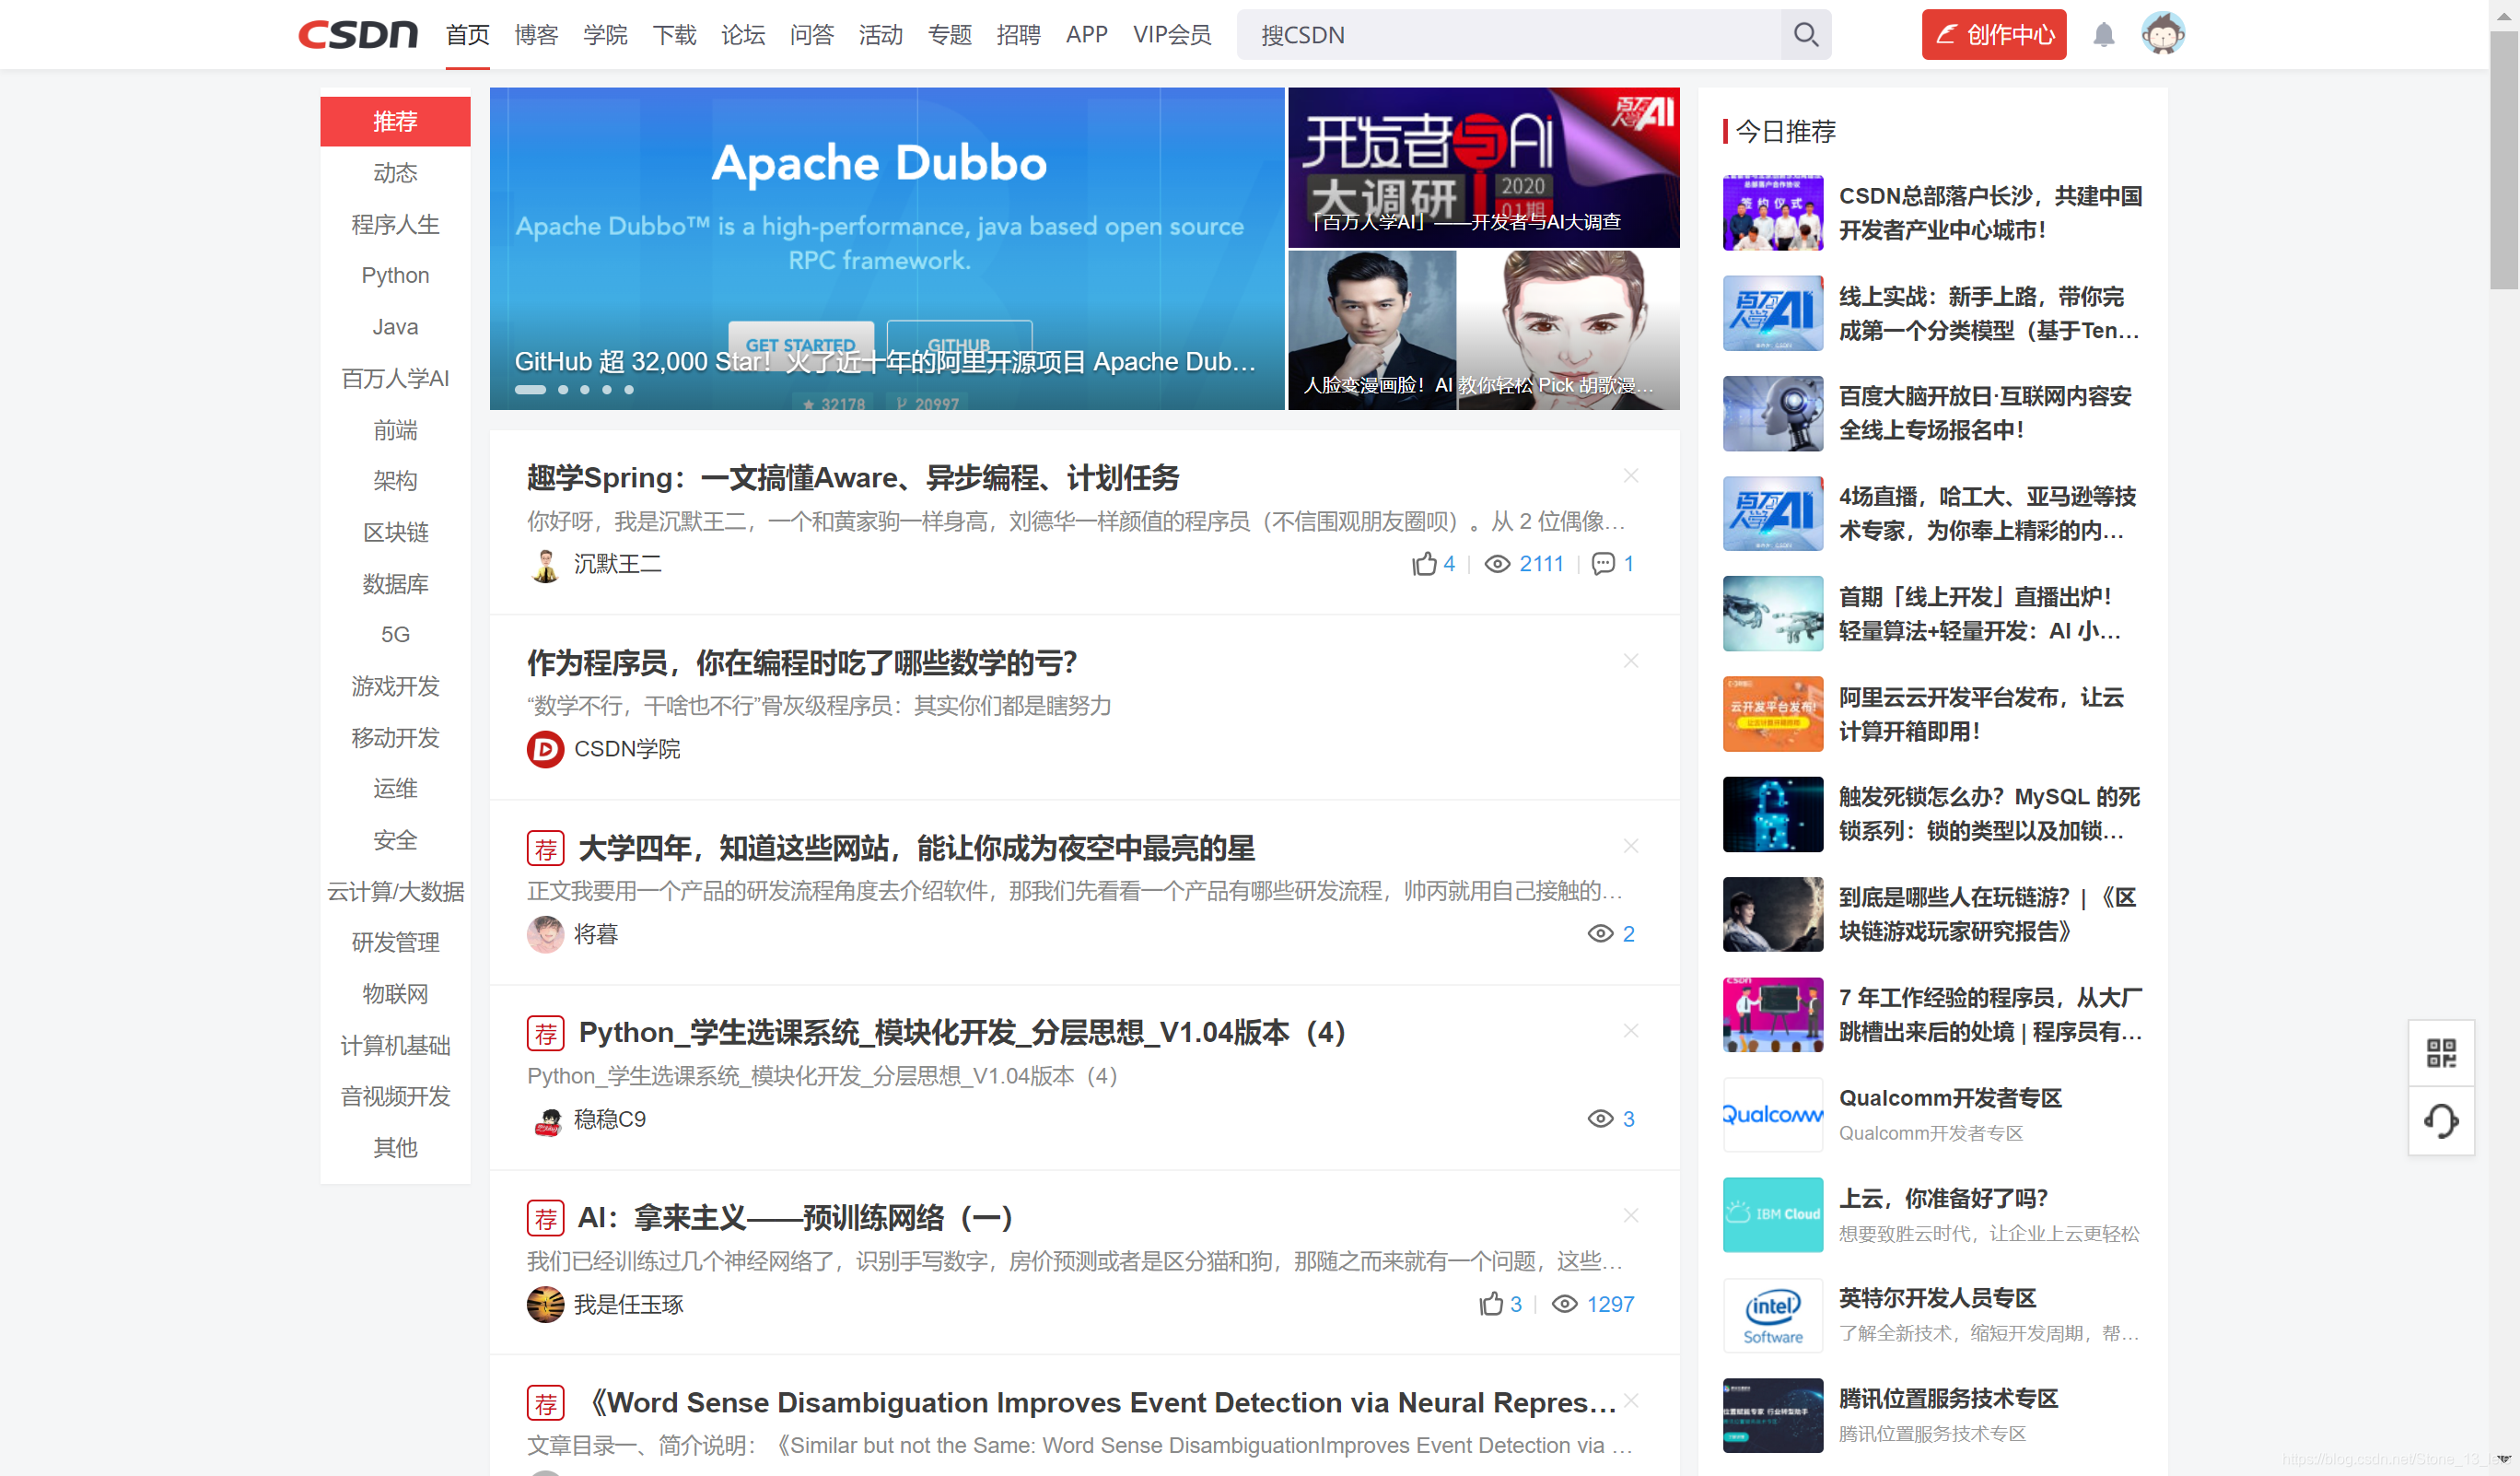Open the user avatar menu
Viewport: 2520px width, 1476px height.
[x=2162, y=34]
